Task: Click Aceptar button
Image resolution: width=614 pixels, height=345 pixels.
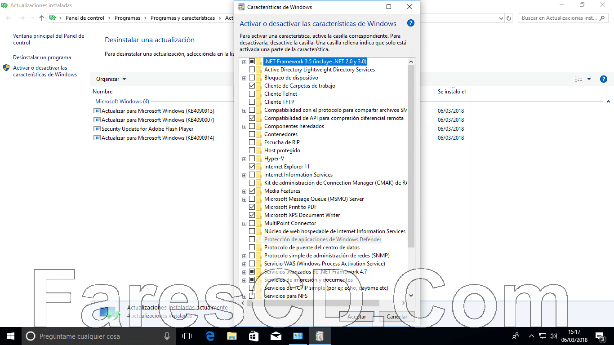Action: coord(356,317)
